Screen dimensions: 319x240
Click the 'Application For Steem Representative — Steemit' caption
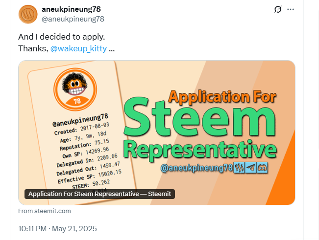99,194
